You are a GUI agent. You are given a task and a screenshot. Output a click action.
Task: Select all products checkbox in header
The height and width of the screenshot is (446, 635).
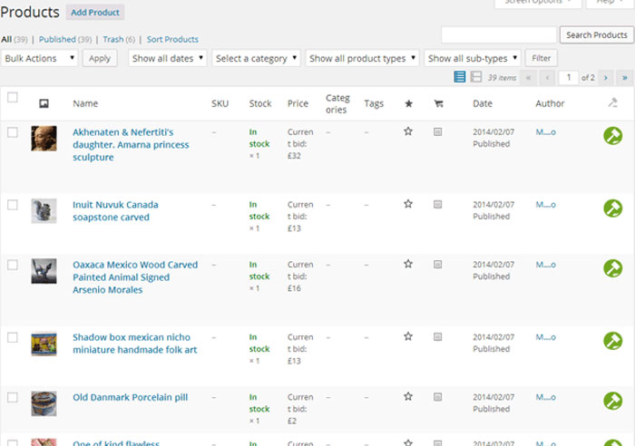pos(13,98)
